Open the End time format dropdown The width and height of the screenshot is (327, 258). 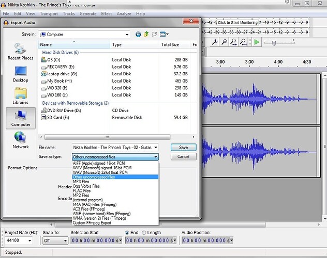[x=175, y=240]
